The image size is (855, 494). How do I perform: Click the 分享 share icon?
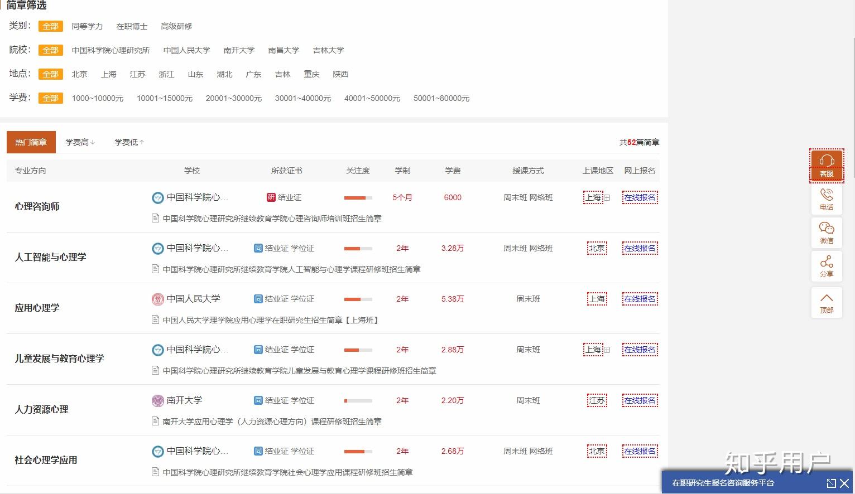tap(827, 266)
